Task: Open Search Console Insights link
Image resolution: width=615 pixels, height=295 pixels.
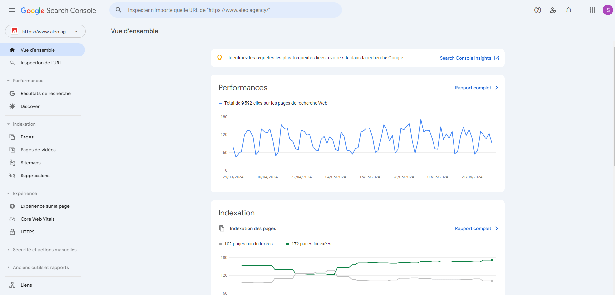Action: 465,58
